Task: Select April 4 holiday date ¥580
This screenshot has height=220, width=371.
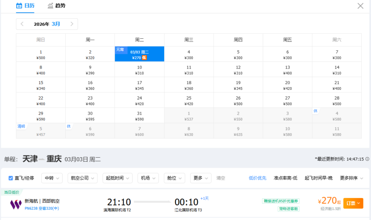Action: coord(337,116)
